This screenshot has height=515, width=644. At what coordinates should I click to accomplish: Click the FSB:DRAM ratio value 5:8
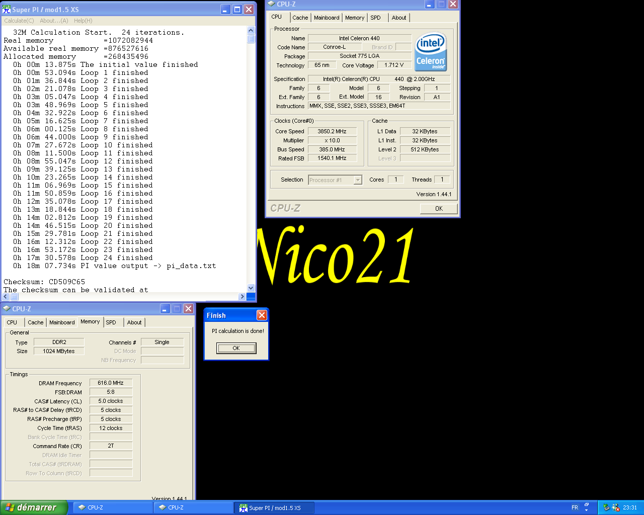tap(111, 392)
